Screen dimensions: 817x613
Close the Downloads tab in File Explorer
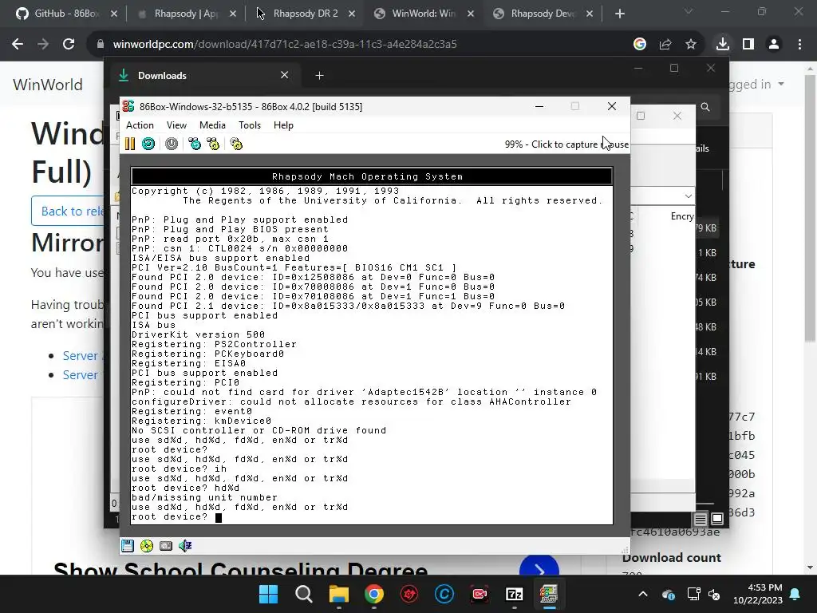click(x=285, y=75)
